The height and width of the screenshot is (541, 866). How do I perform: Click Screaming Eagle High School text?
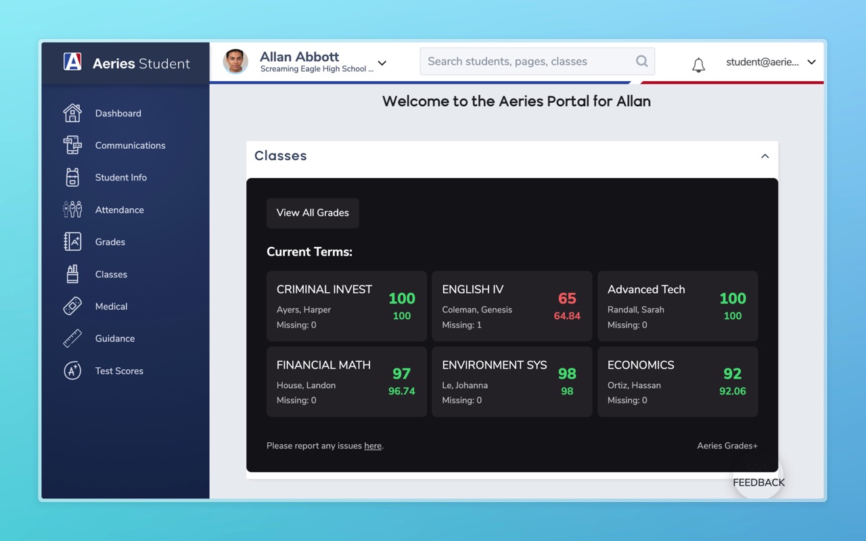[317, 69]
